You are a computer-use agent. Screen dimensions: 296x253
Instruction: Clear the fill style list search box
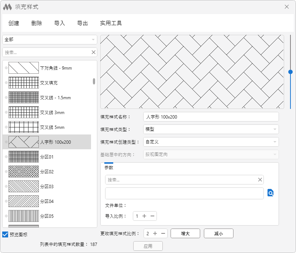tap(94, 52)
